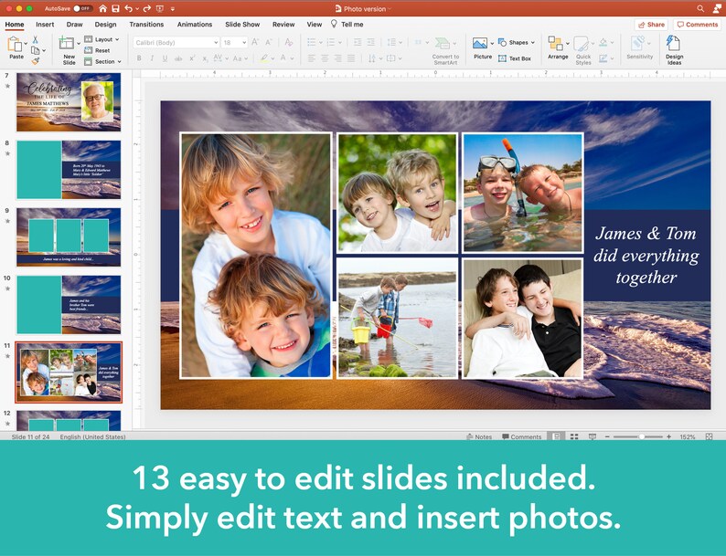
Task: Click zoom out minus button
Action: [x=607, y=436]
